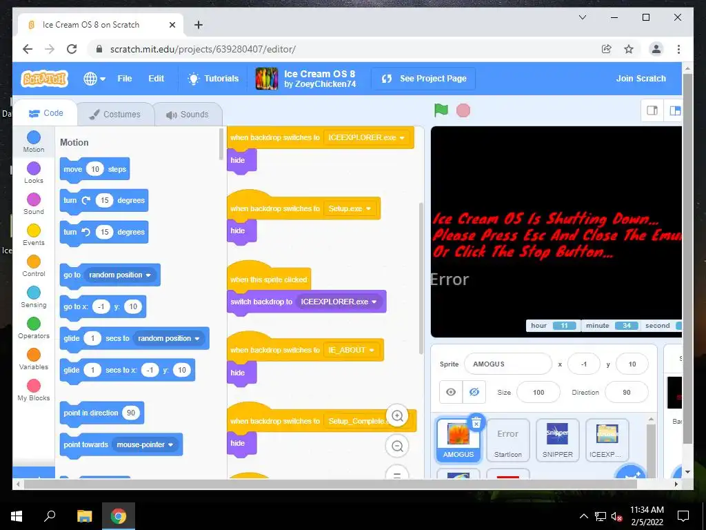Expand glide 'random position' dropdown
706x530 pixels.
tap(168, 338)
